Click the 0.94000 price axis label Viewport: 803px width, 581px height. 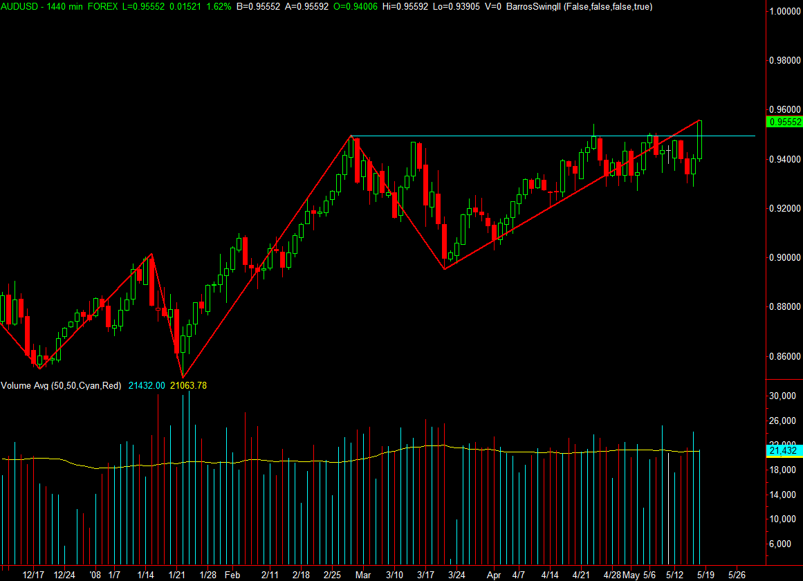(x=785, y=159)
